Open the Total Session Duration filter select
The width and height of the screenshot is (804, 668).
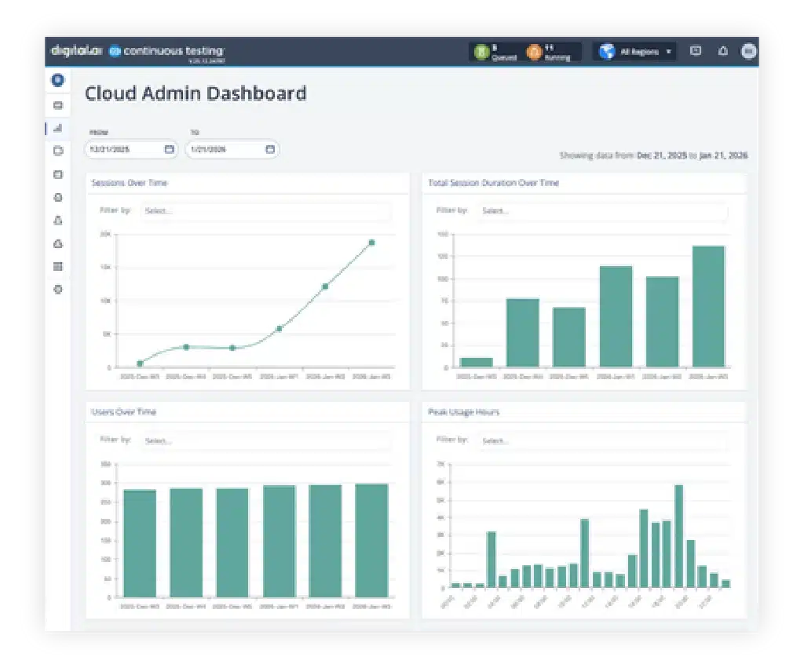coord(602,210)
